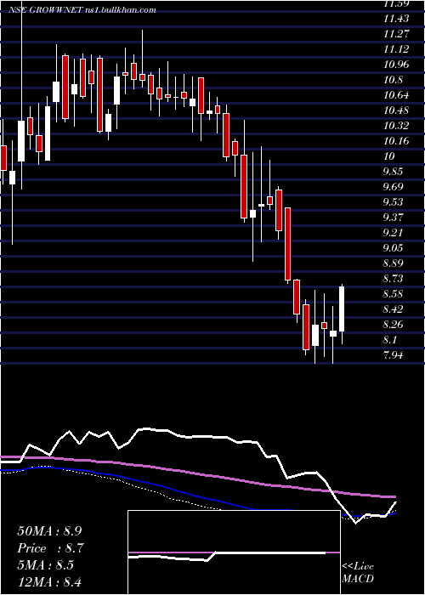The width and height of the screenshot is (425, 595).
Task: Click the 11.27 price axis label
Action: coord(396,34)
